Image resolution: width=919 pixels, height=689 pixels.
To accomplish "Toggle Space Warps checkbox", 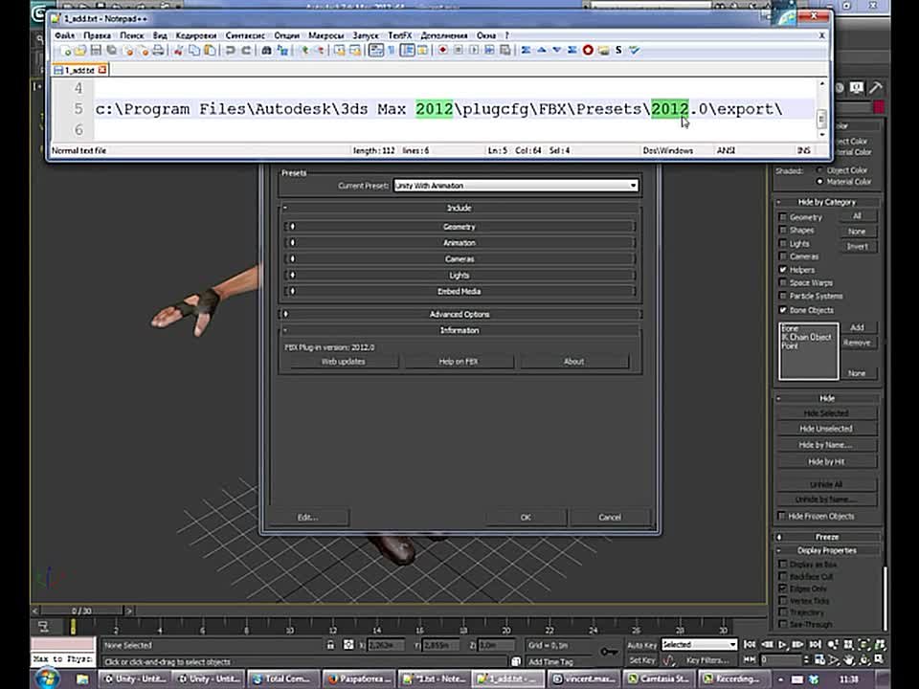I will click(783, 282).
